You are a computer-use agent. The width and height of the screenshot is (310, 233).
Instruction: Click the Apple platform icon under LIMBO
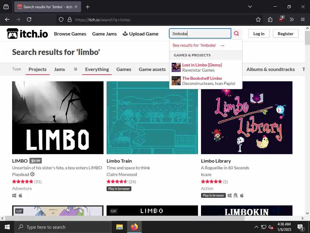click(20, 196)
